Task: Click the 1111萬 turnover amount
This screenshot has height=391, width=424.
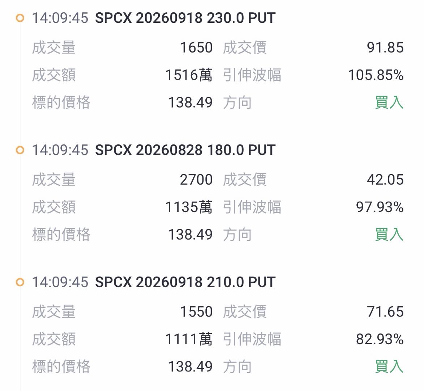Action: coord(189,339)
